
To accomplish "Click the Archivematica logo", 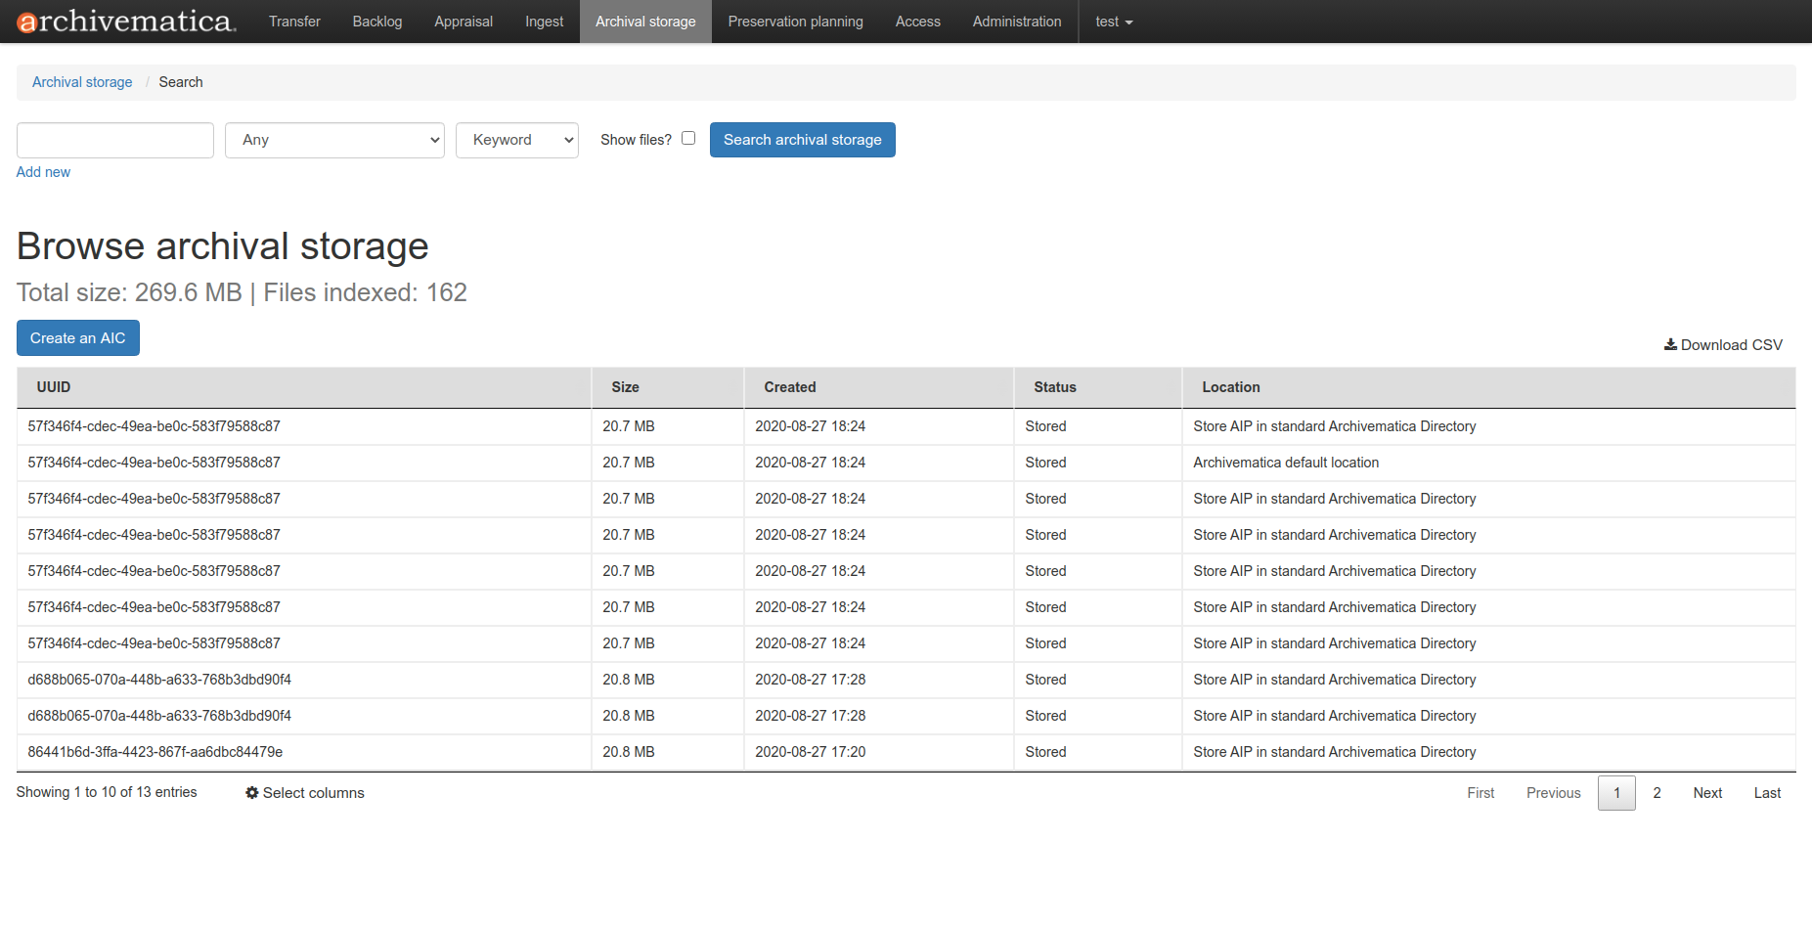I will (121, 21).
